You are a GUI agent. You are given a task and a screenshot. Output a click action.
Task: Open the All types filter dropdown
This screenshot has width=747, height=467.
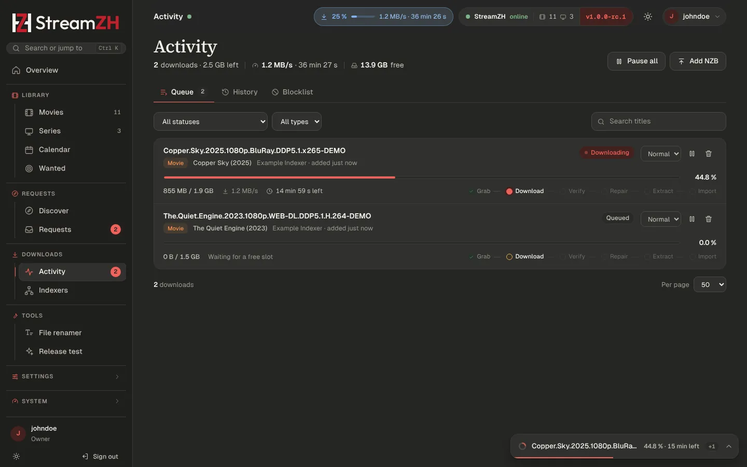click(297, 121)
